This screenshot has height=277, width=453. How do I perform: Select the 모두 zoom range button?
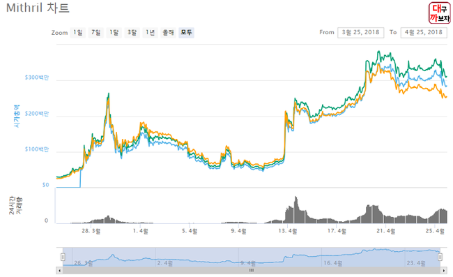186,33
